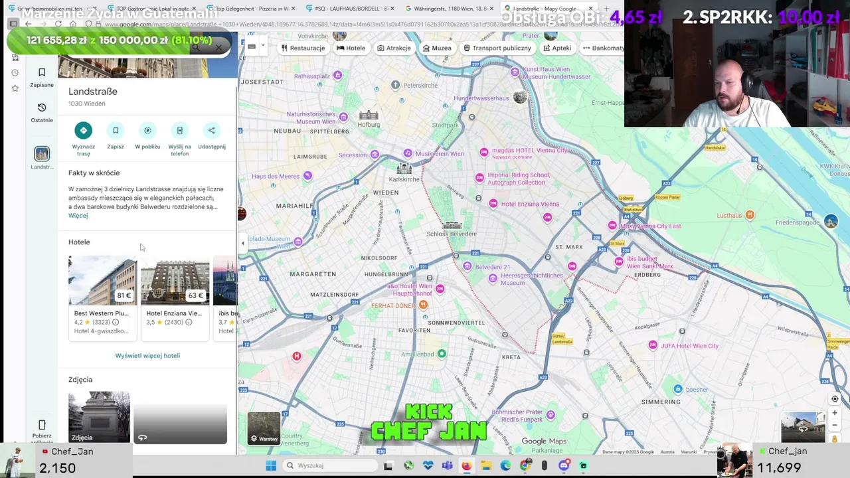Open the Ostatnie recent history sidebar icon
Image resolution: width=850 pixels, height=478 pixels.
click(42, 108)
